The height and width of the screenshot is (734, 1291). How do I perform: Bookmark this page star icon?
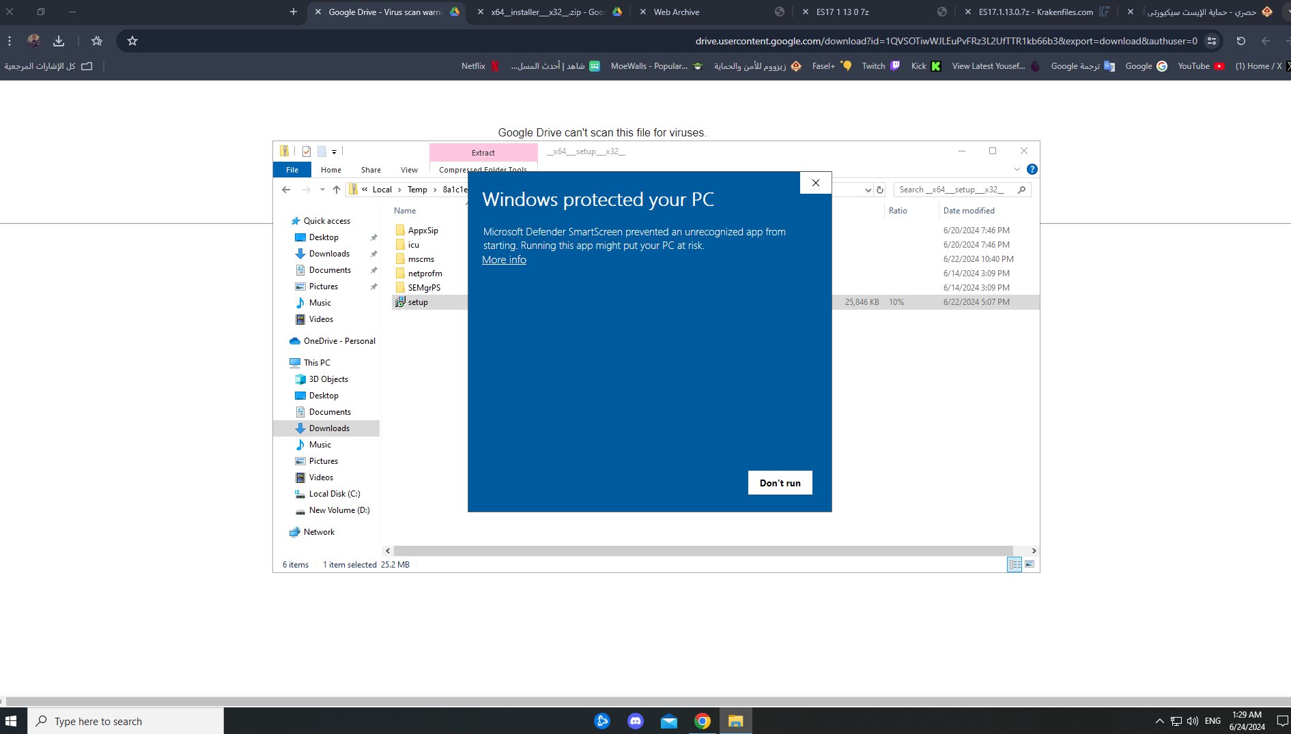132,41
